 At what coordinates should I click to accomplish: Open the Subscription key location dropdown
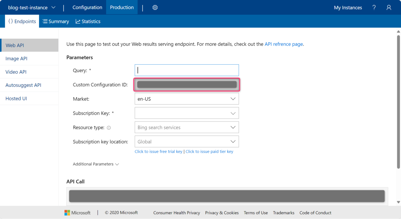[x=187, y=141]
